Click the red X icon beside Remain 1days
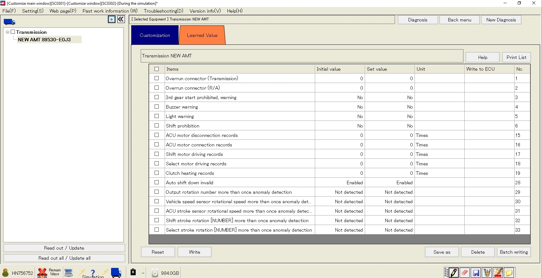Screen dimensions: 542x278 point(42,273)
